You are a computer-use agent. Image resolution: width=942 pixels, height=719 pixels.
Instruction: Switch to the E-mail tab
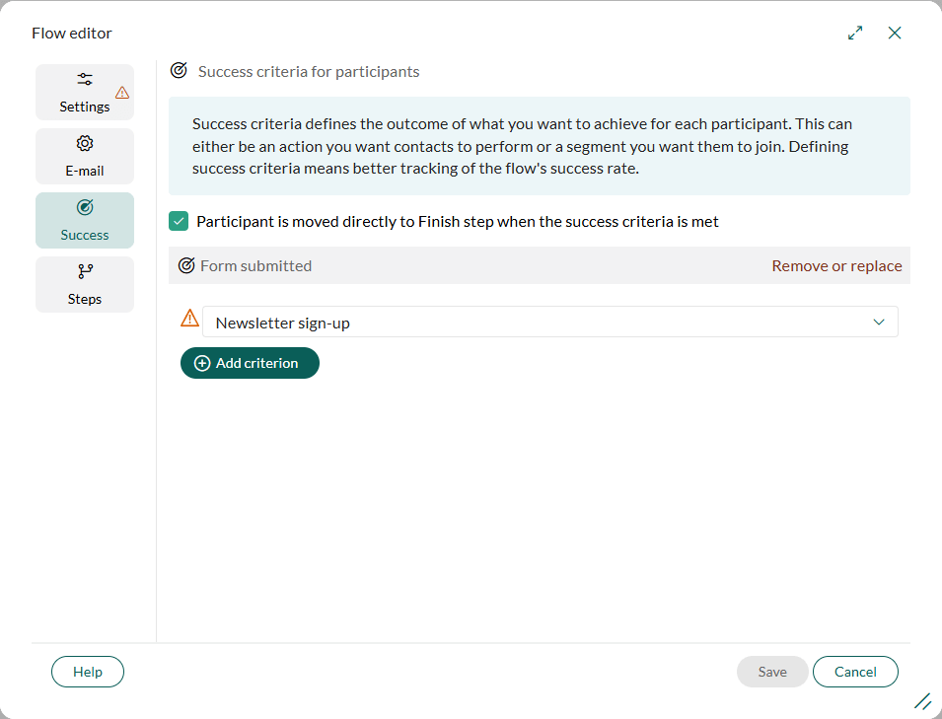click(x=85, y=156)
